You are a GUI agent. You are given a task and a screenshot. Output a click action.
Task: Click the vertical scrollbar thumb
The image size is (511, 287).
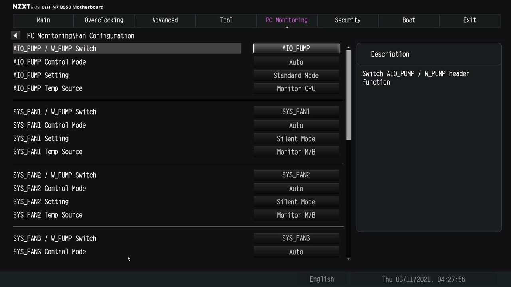[349, 95]
